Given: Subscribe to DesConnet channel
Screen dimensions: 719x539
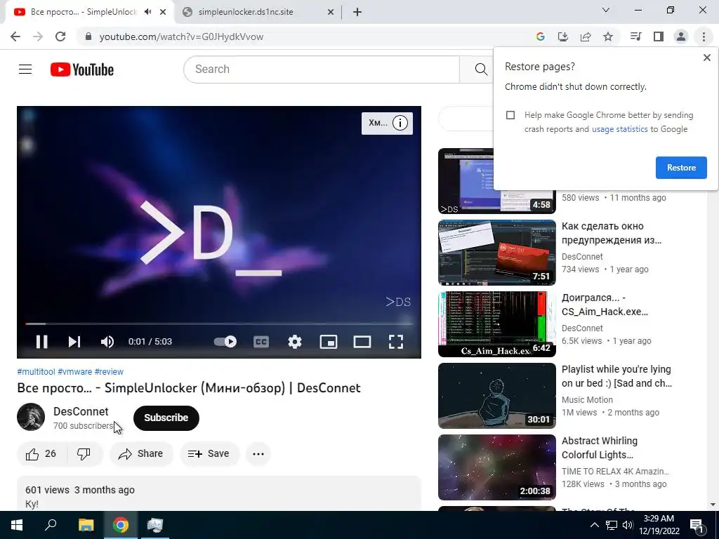Looking at the screenshot, I should 166,418.
